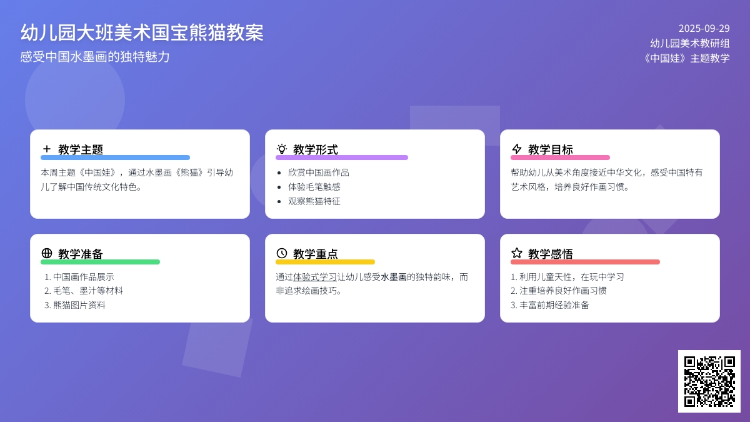Click the QR code image
Viewport: 750px width, 422px height.
click(x=709, y=381)
